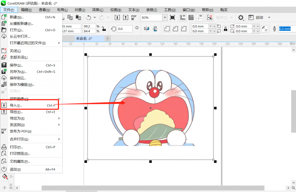This screenshot has width=296, height=192.
Task: Click the Import icon in the toolbar
Action: (118, 17)
